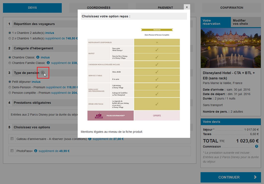Open the Modifier vos choix tab

(x=246, y=22)
